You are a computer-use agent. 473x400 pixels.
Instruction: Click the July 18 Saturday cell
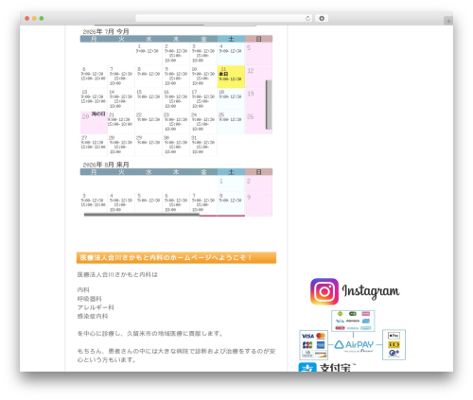click(x=231, y=99)
